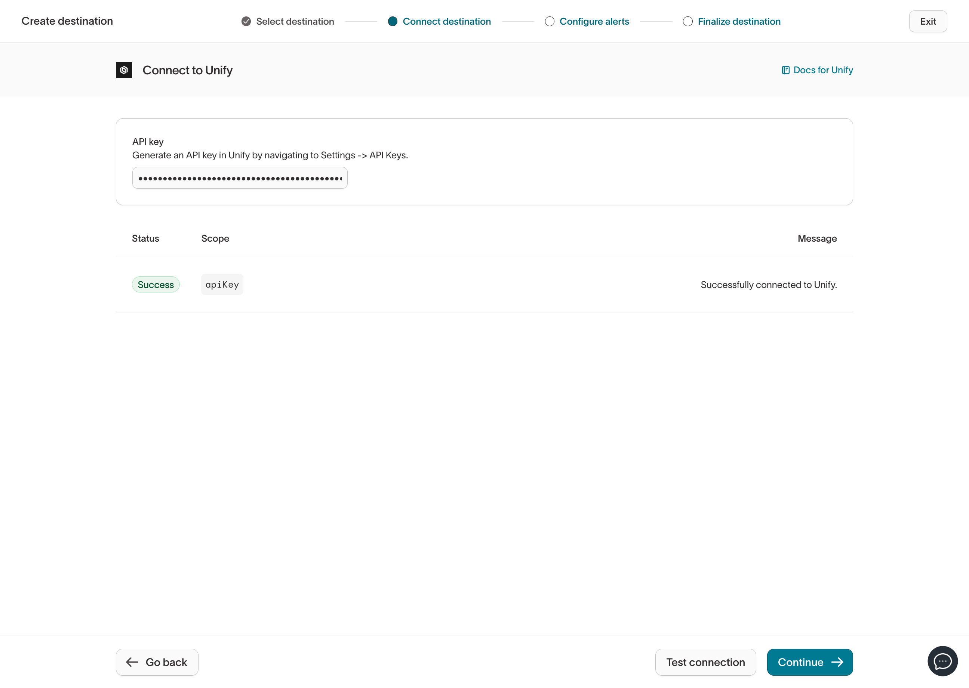
Task: Click the apiKey scope tag
Action: [222, 285]
